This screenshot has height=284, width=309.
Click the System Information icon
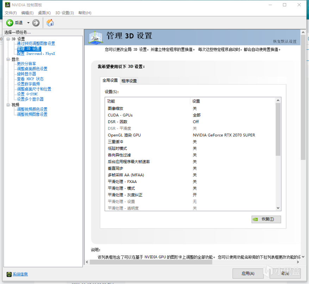click(9, 274)
